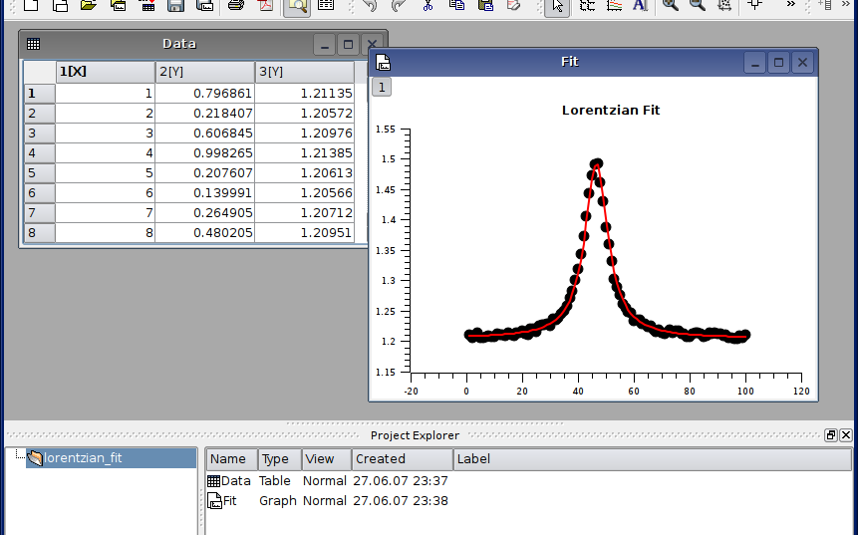Sort Project Explorer by the Type column
Image resolution: width=858 pixels, height=535 pixels.
pyautogui.click(x=280, y=459)
